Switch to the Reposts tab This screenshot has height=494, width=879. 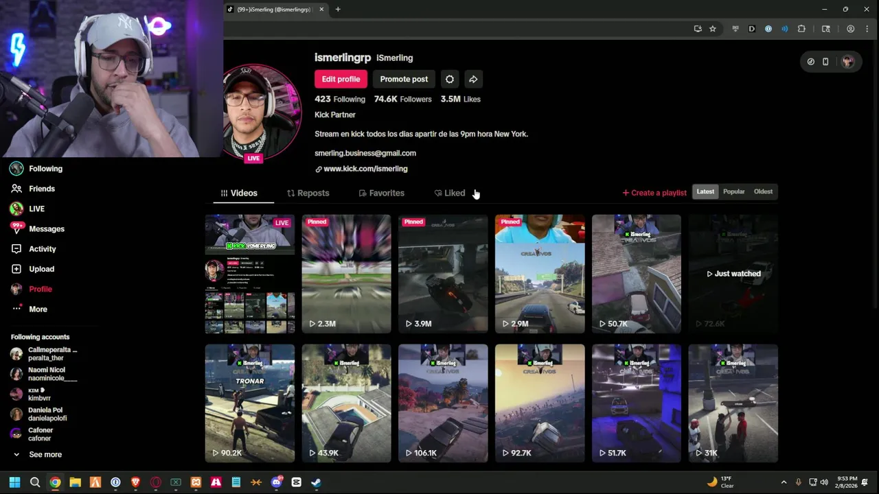[308, 193]
